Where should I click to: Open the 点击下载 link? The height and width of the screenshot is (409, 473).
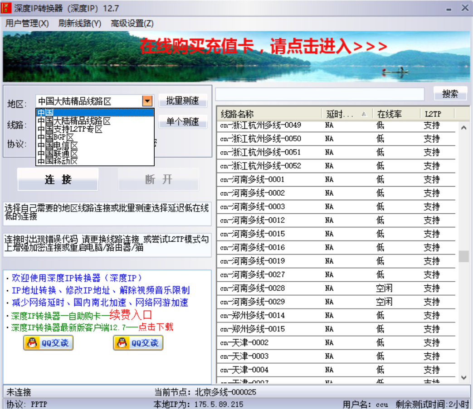pos(156,327)
